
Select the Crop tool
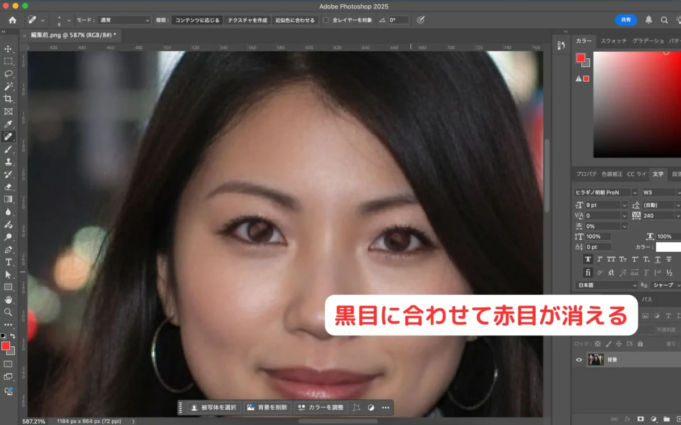tap(9, 98)
